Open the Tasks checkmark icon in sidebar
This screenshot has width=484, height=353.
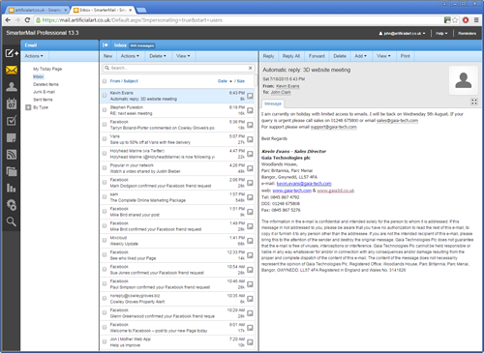[x=12, y=121]
